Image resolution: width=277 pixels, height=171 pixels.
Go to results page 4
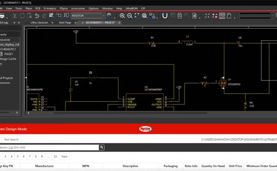click(12, 157)
